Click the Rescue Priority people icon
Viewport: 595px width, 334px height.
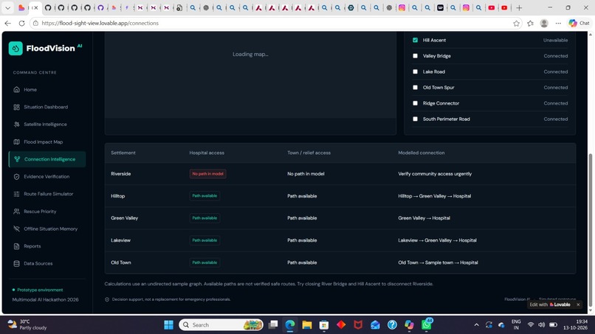pos(17,212)
